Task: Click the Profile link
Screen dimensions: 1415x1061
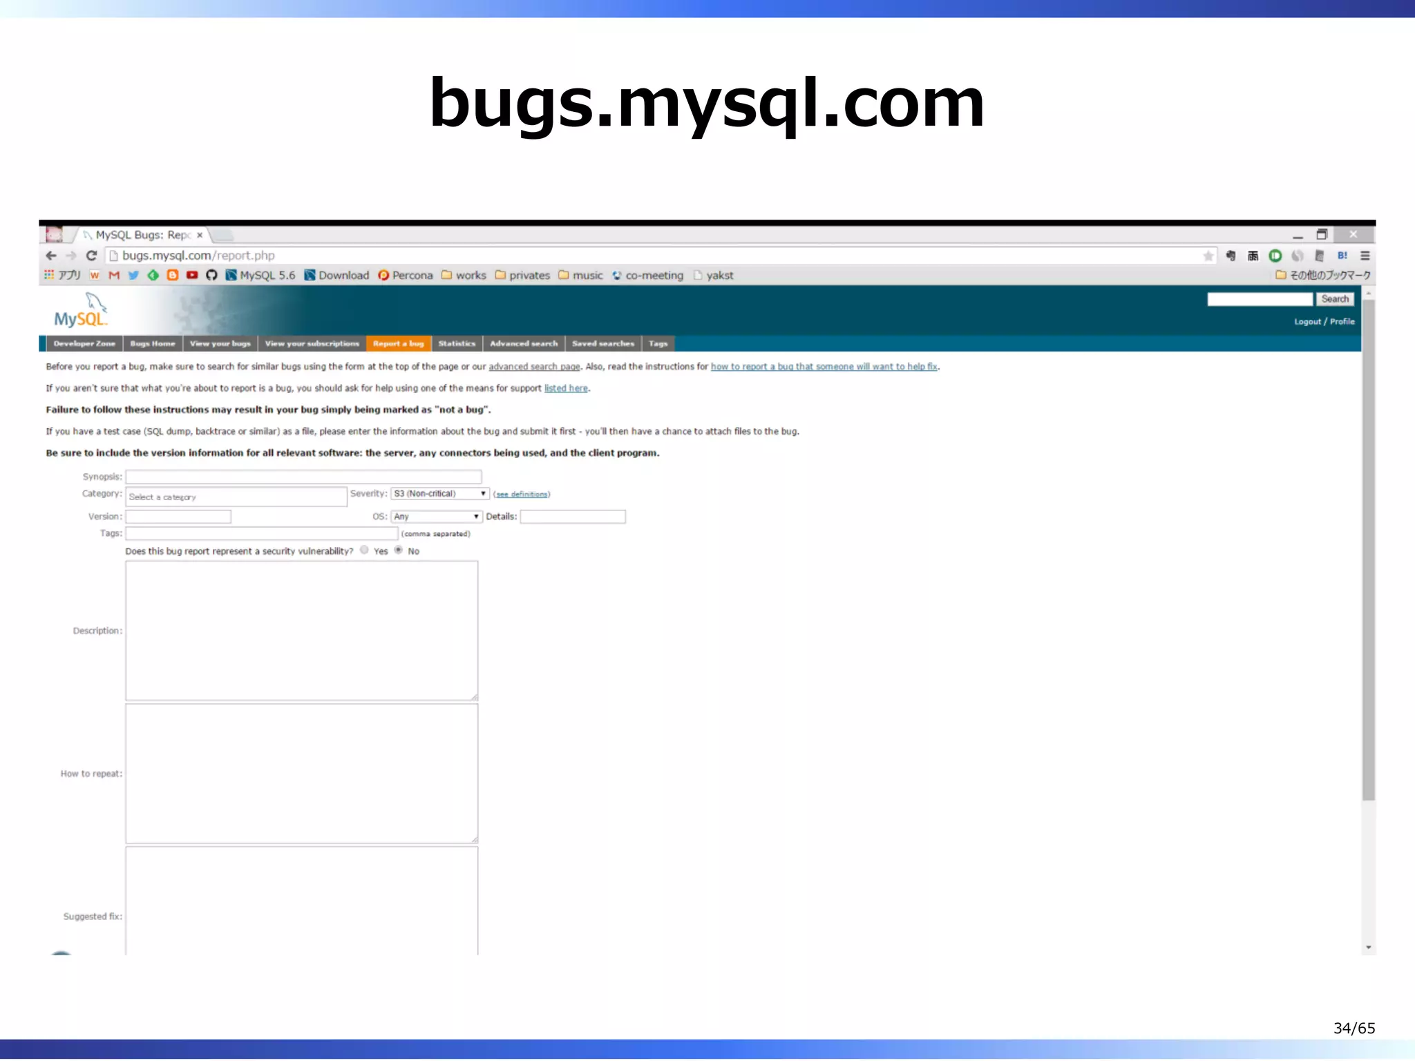Action: [x=1342, y=322]
